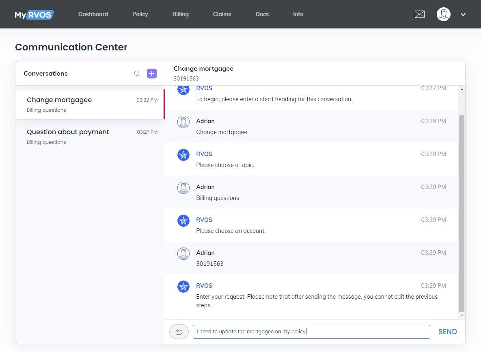Search conversations using the magnifier icon

(137, 74)
